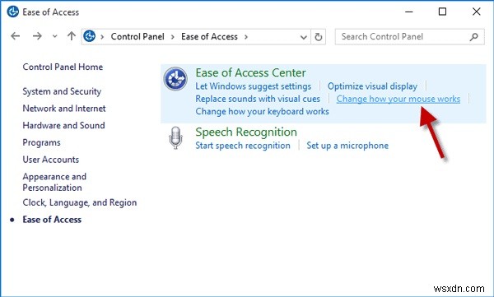Screen dimensions: 494x297
Task: Open Control Panel Home
Action: [63, 67]
